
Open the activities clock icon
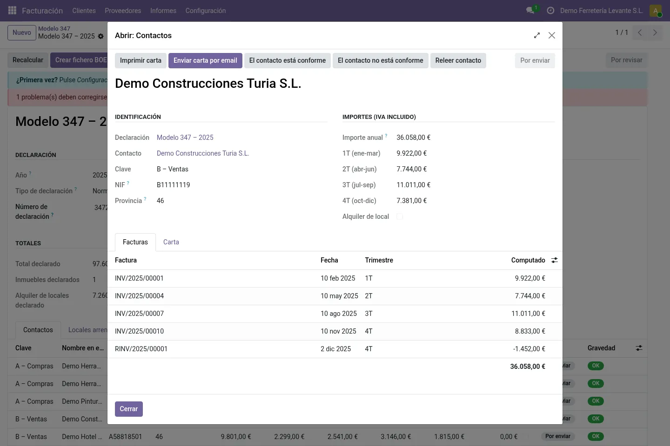coord(550,10)
